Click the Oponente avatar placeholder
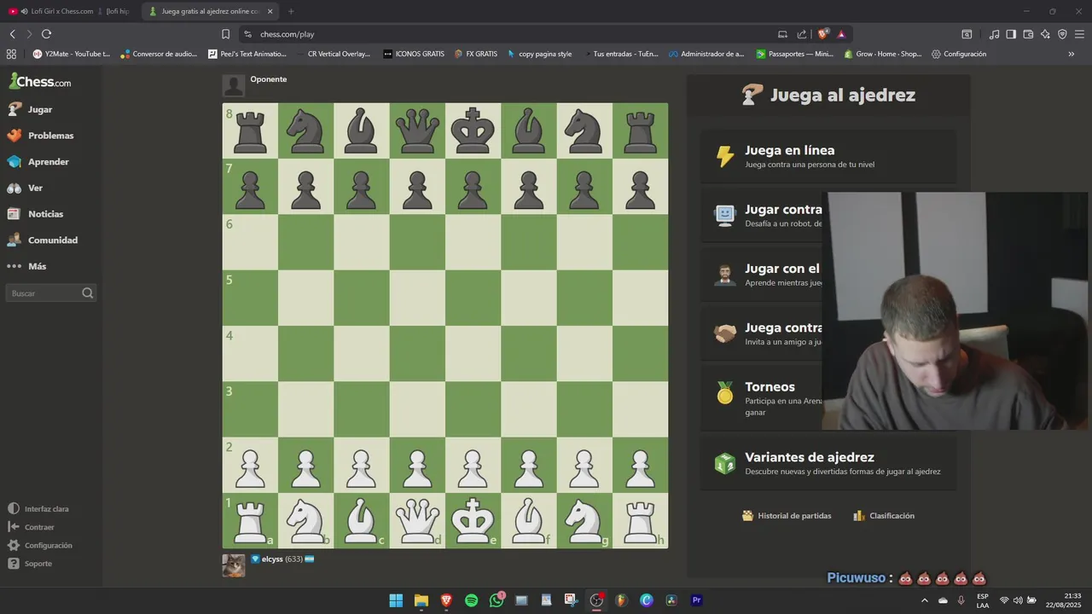Screen dimensions: 1092x614 pyautogui.click(x=234, y=85)
